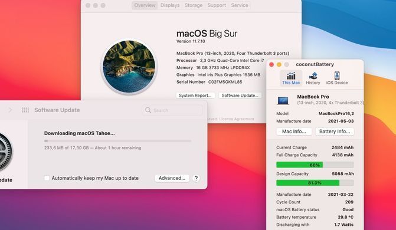Select the Service tab

[240, 5]
